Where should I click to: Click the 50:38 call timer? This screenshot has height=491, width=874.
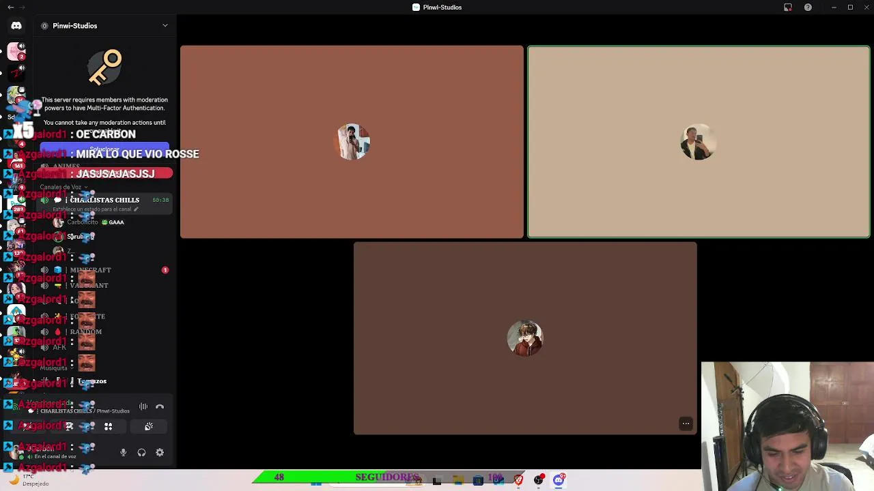click(x=160, y=200)
